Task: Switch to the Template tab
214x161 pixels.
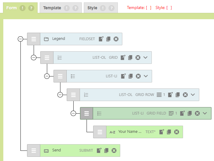Action: click(52, 8)
